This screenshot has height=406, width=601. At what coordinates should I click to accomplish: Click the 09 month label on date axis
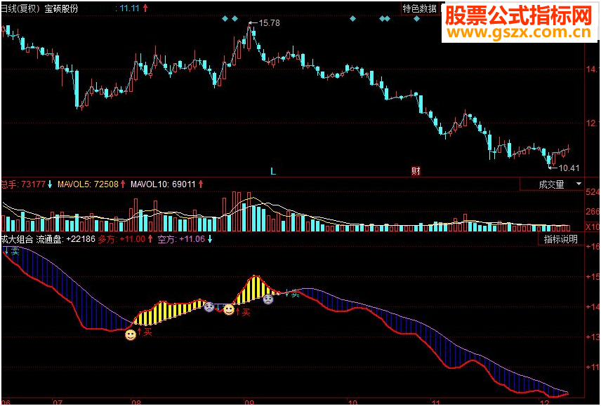click(x=249, y=402)
